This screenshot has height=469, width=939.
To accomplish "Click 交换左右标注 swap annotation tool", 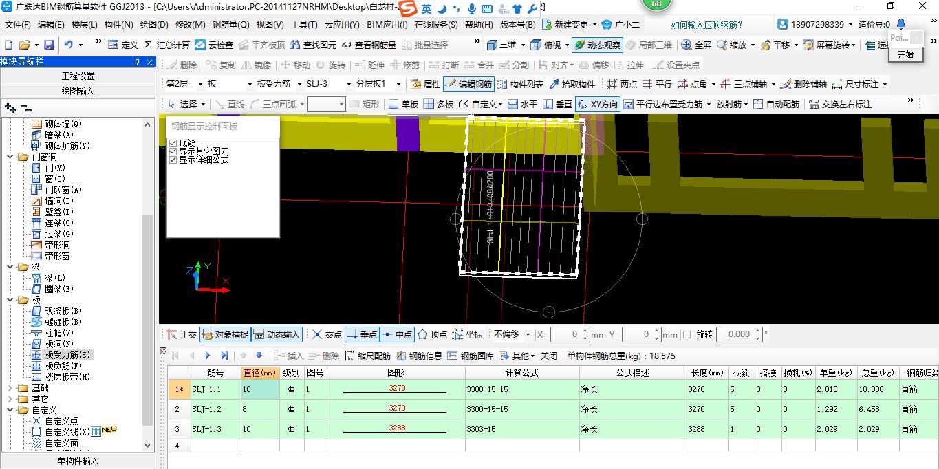I will 840,104.
